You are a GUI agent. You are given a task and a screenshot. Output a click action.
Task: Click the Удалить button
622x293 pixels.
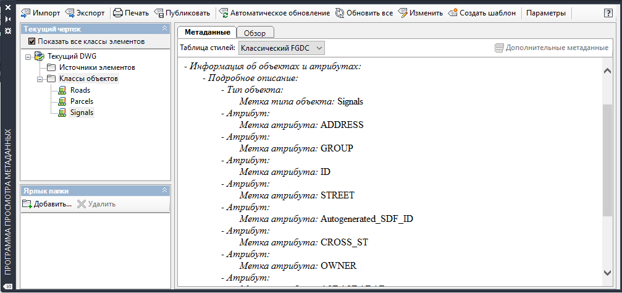[x=96, y=204]
